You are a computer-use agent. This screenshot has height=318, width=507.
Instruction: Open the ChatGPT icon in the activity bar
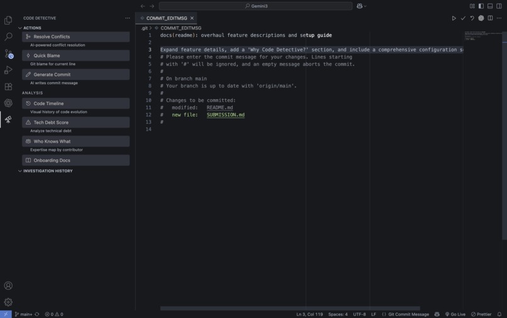pos(8,103)
